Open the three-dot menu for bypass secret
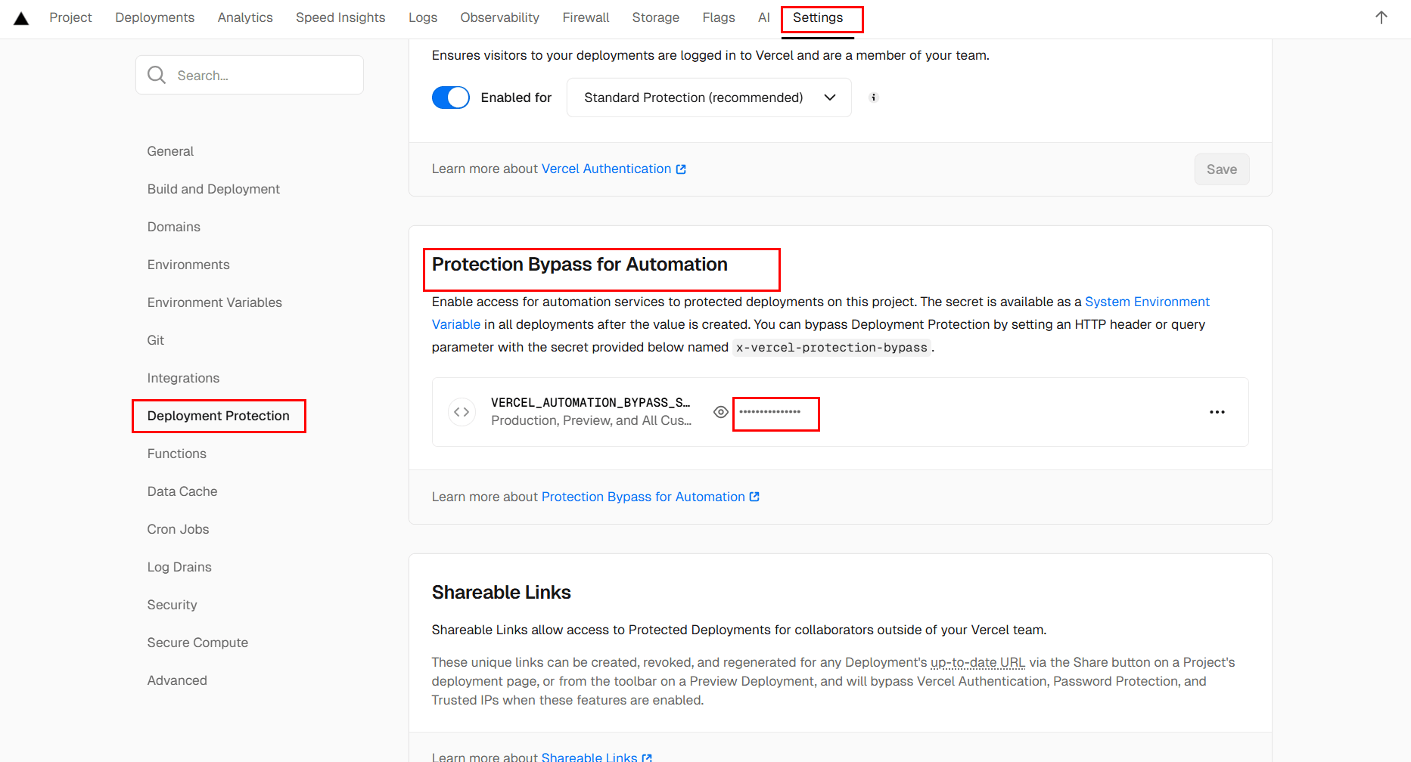This screenshot has height=762, width=1411. (1217, 412)
